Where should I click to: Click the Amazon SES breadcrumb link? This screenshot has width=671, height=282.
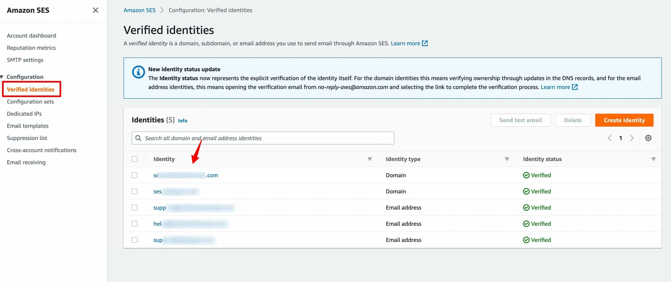coord(139,10)
